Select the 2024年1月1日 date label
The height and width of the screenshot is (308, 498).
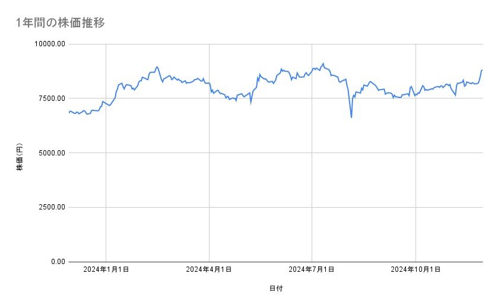[x=106, y=270]
